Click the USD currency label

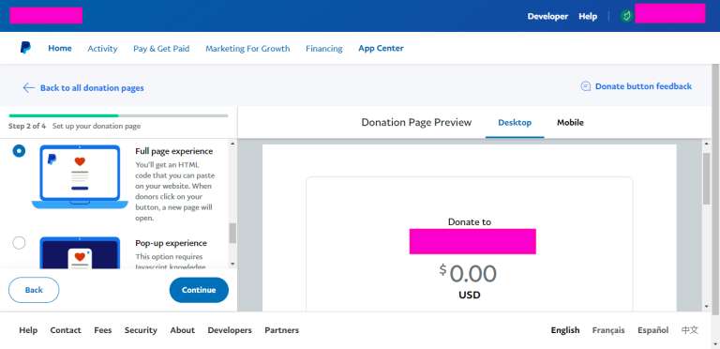coord(470,296)
